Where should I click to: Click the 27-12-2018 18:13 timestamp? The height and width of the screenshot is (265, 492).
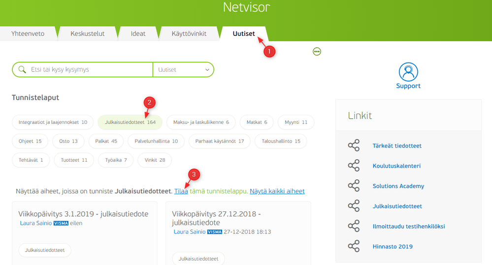pyautogui.click(x=247, y=232)
